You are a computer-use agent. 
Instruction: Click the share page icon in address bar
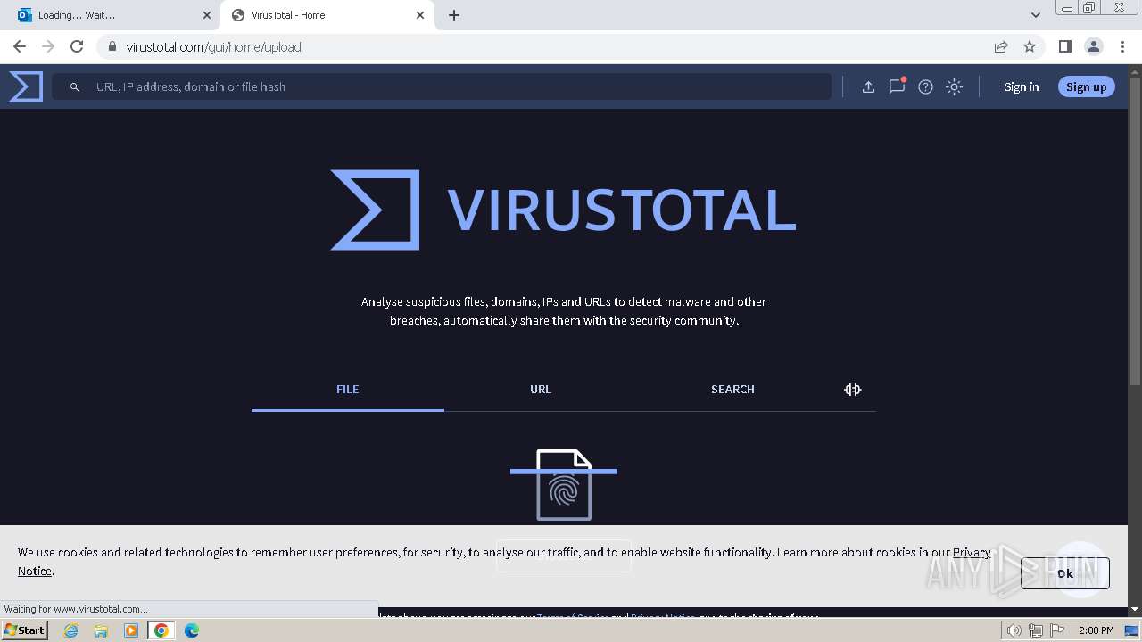tap(1001, 46)
